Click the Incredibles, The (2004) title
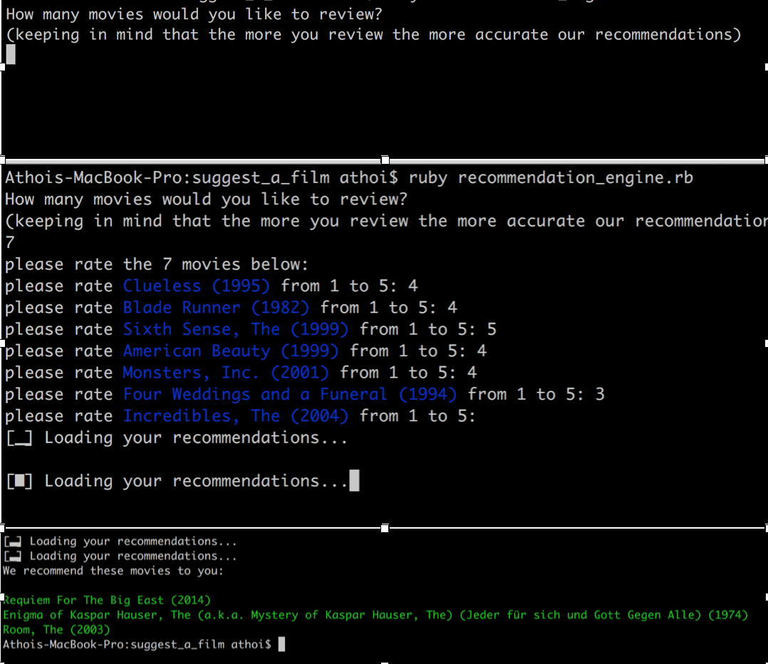The image size is (768, 664). (235, 416)
